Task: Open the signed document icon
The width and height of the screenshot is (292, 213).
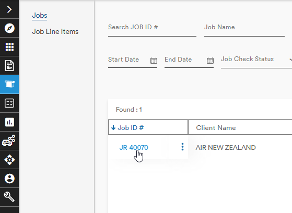Action: click(9, 66)
